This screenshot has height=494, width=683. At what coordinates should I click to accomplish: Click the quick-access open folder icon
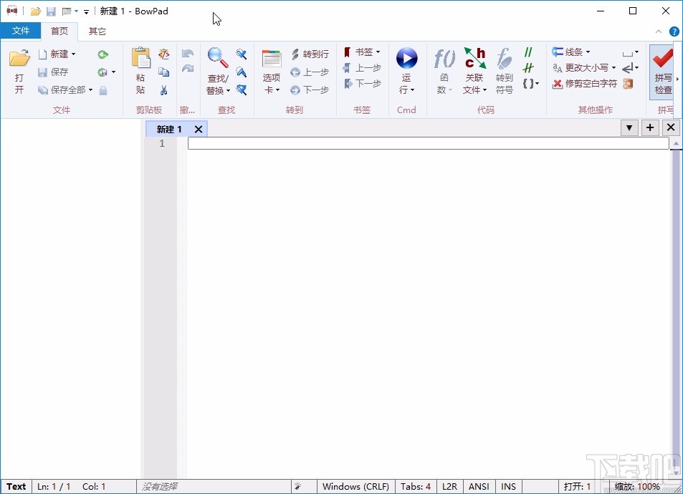[35, 11]
